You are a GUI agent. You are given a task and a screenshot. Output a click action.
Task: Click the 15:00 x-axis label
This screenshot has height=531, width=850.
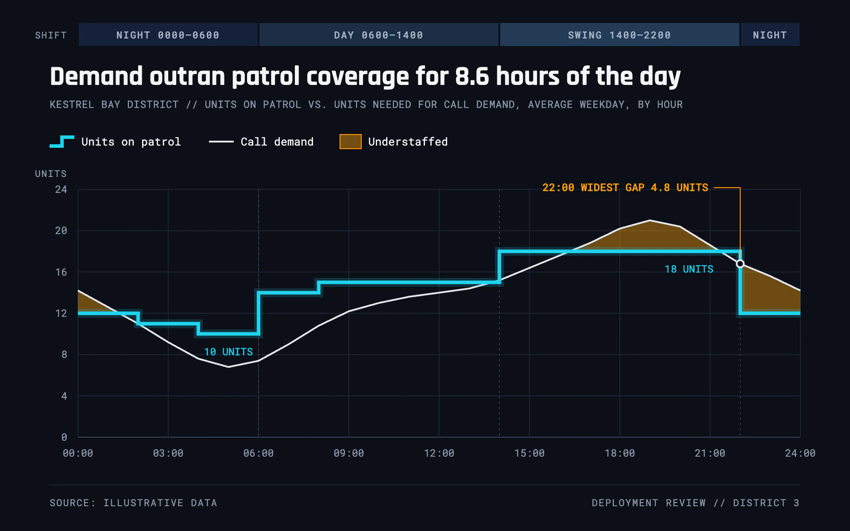point(529,453)
